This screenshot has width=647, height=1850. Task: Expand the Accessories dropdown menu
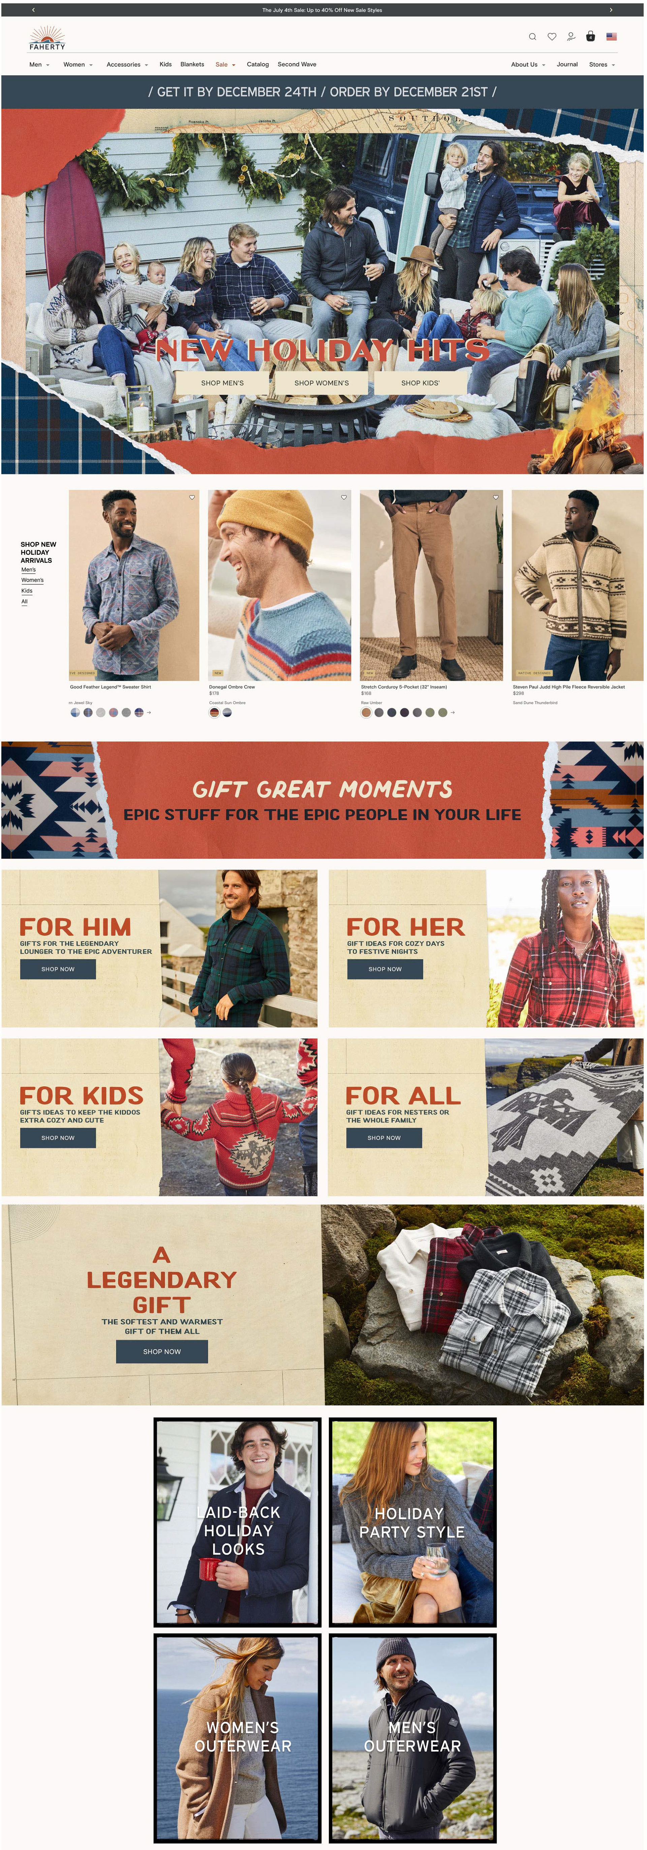click(x=128, y=65)
